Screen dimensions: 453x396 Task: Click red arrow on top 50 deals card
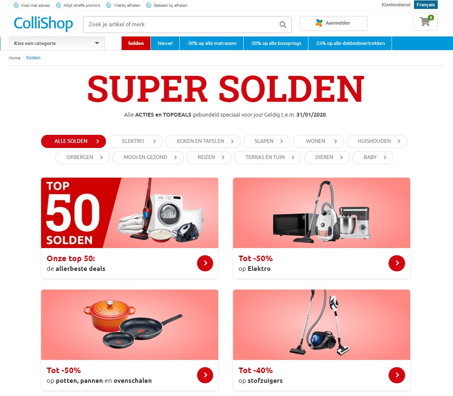(205, 263)
